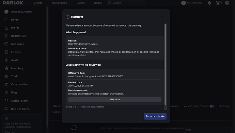Open the Roblox Plus sidebar icon

click(x=6, y=36)
